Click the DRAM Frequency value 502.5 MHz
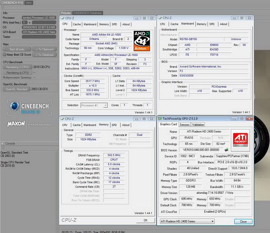Viewport: 270px width, 233px height. click(x=114, y=155)
